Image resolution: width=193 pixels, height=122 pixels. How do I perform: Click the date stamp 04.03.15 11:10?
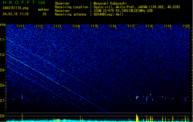pos(16,14)
